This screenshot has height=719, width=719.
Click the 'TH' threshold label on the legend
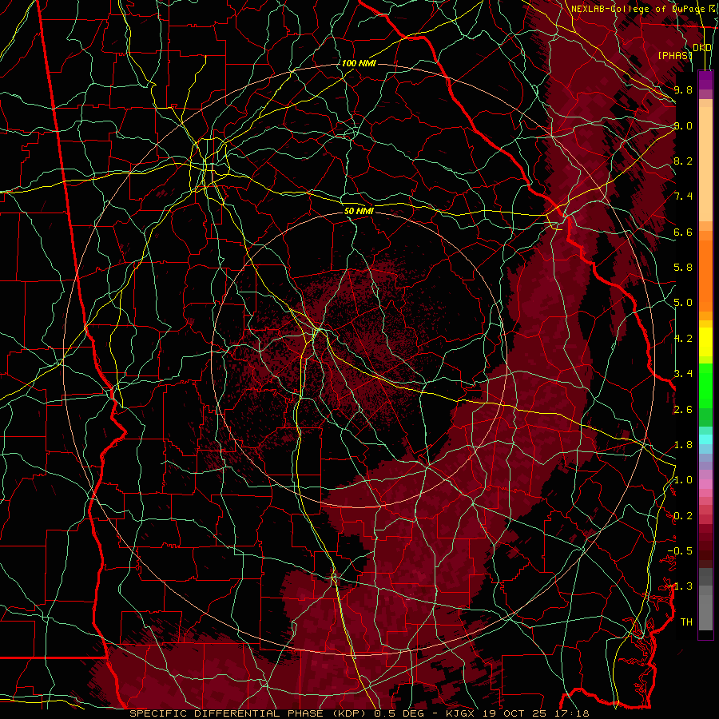click(x=686, y=622)
